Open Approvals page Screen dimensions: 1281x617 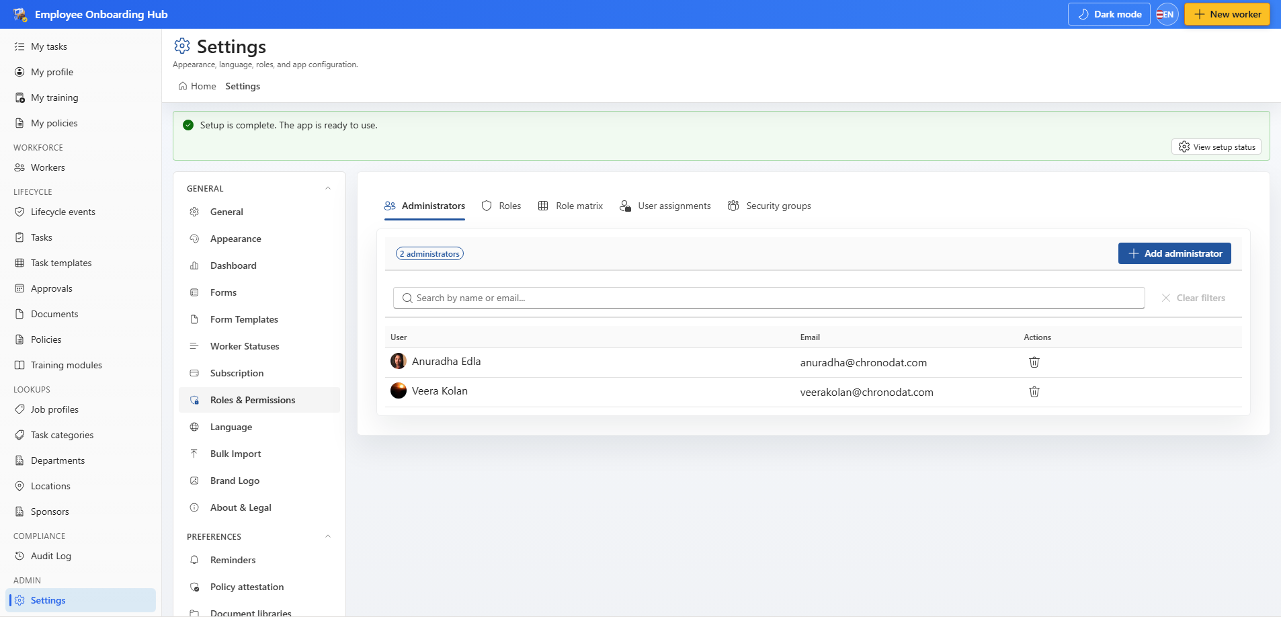[81, 288]
